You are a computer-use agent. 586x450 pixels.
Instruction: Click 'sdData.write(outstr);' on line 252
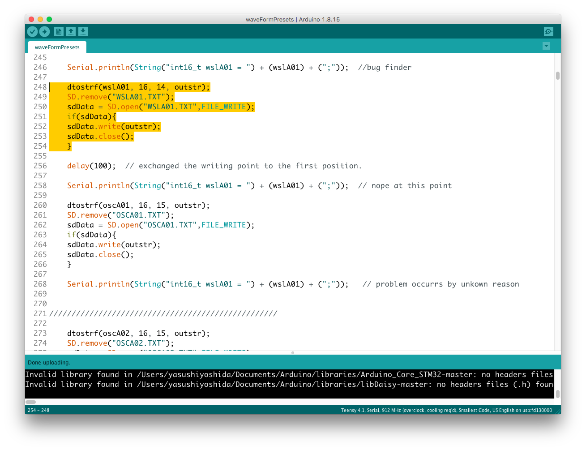click(114, 126)
